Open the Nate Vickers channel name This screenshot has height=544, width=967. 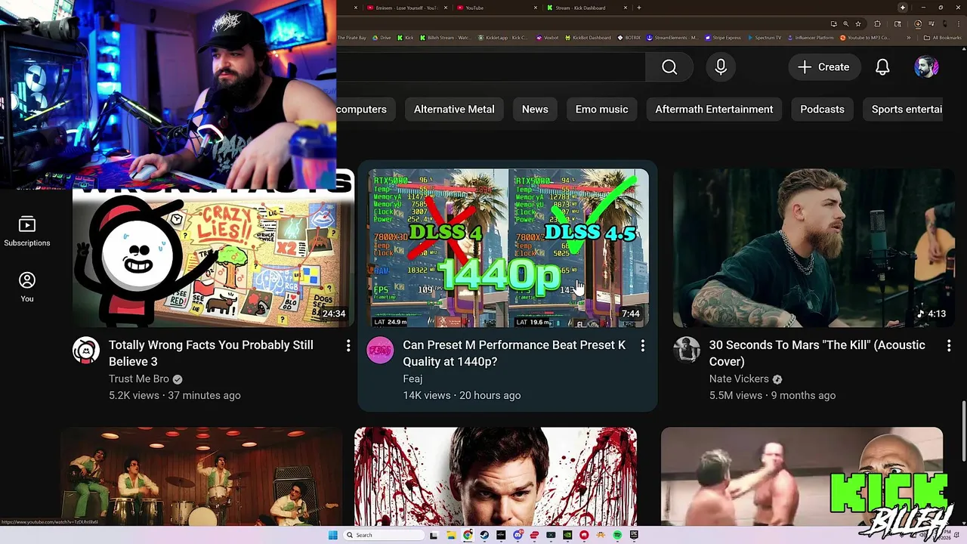739,379
